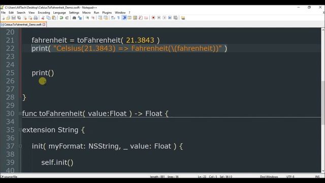Click the 'Ln : 22' status bar entry

(202, 177)
